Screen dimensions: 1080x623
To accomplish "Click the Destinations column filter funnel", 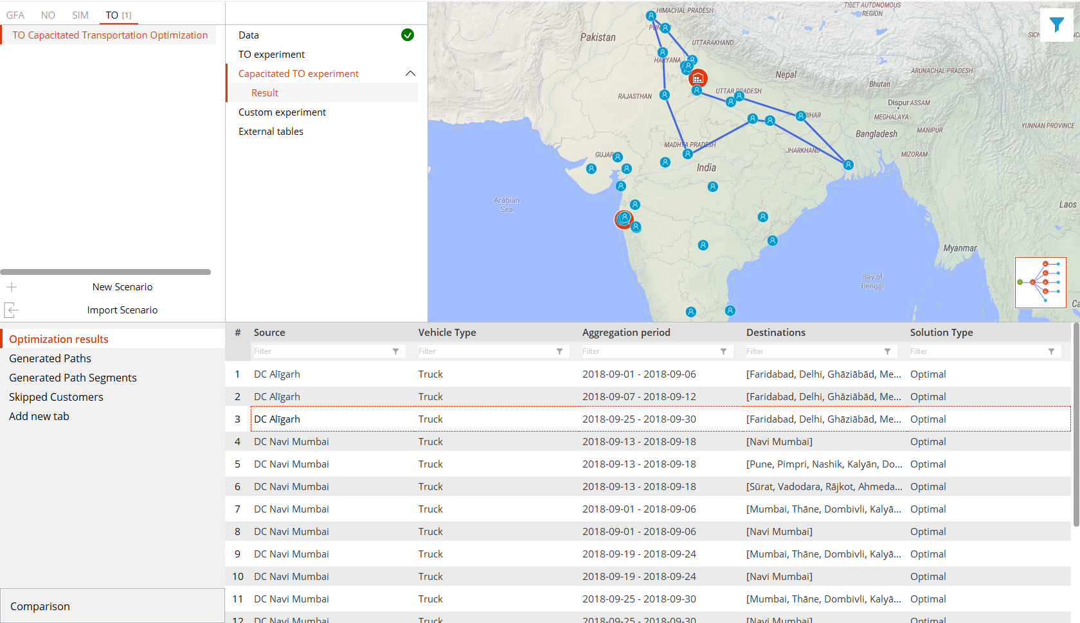I will pos(887,351).
